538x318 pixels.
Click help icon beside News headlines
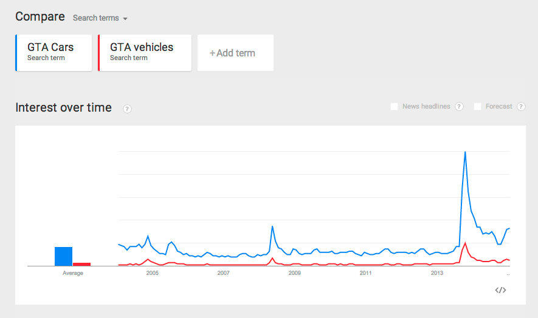pyautogui.click(x=459, y=107)
